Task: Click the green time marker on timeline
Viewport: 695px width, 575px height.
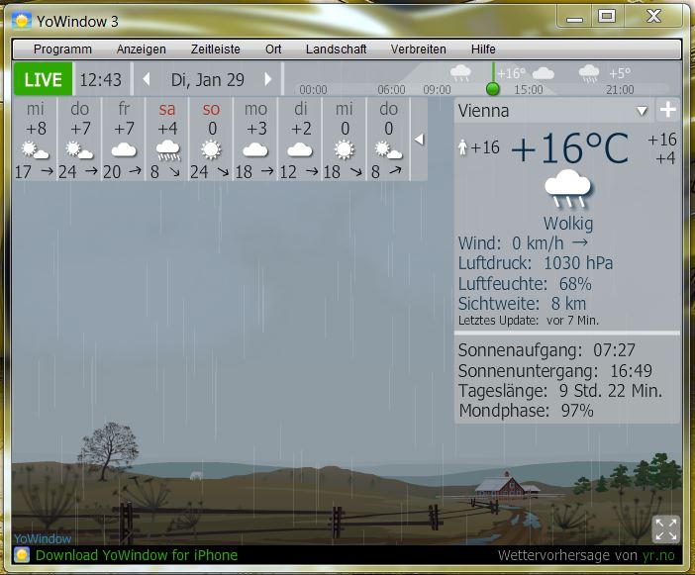Action: pos(492,87)
